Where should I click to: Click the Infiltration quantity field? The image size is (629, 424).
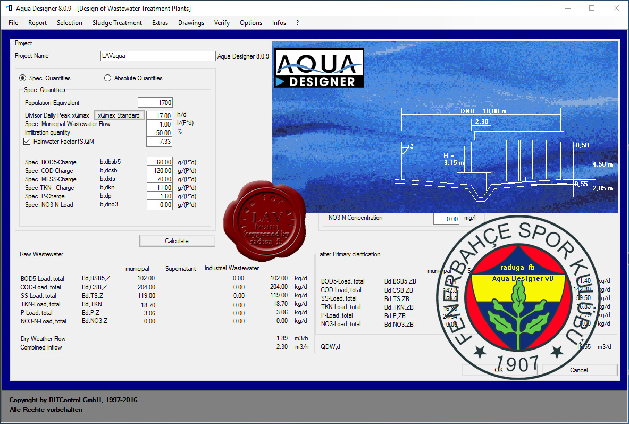coord(160,132)
